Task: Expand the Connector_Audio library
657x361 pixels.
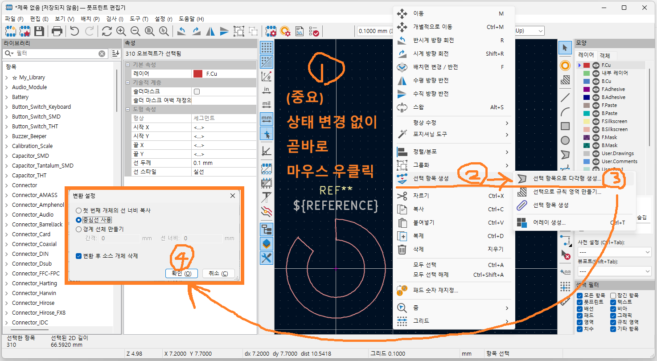Action: click(x=7, y=215)
